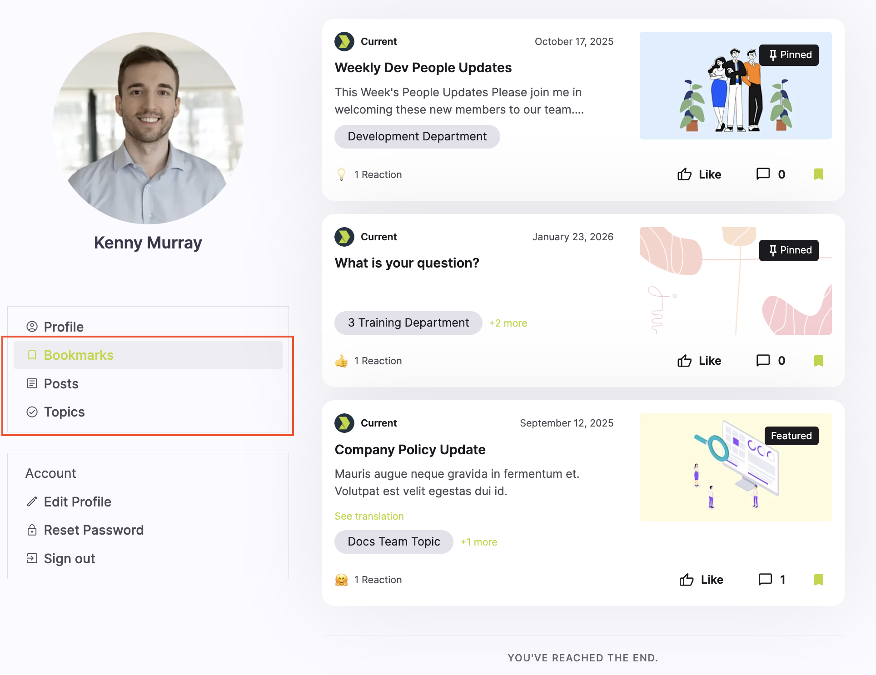Screen dimensions: 876x675
Task: Remove bookmark from Company Policy Update
Action: click(x=818, y=580)
